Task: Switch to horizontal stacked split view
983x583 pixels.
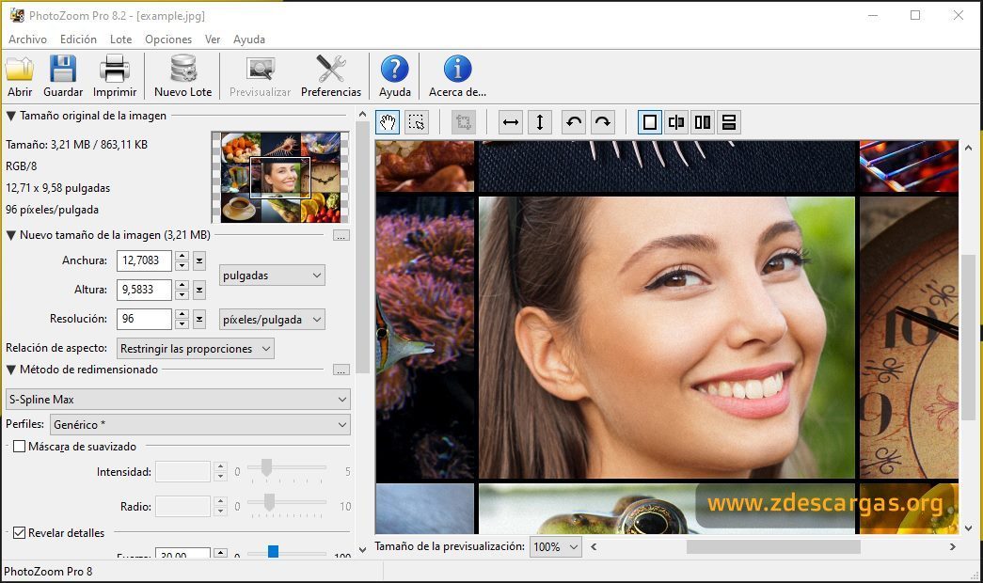Action: (x=728, y=121)
